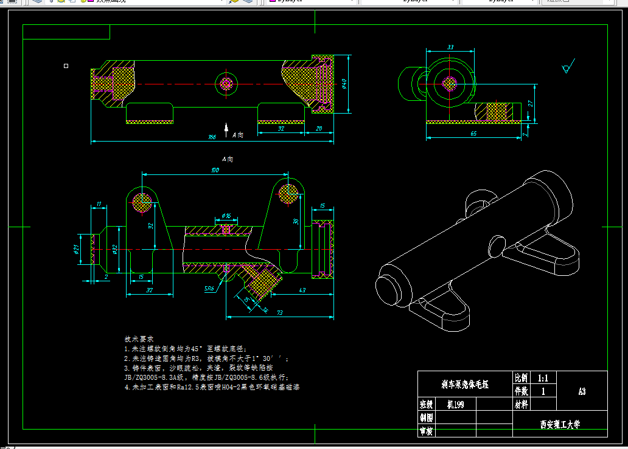Select the 班级 cell in title block
This screenshot has width=628, height=449.
(x=426, y=404)
